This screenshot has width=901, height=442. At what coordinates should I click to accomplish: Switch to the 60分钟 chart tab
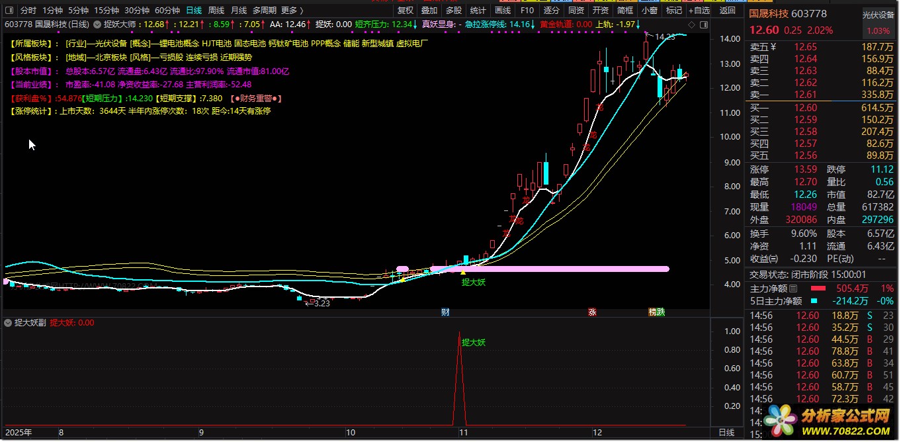(167, 11)
